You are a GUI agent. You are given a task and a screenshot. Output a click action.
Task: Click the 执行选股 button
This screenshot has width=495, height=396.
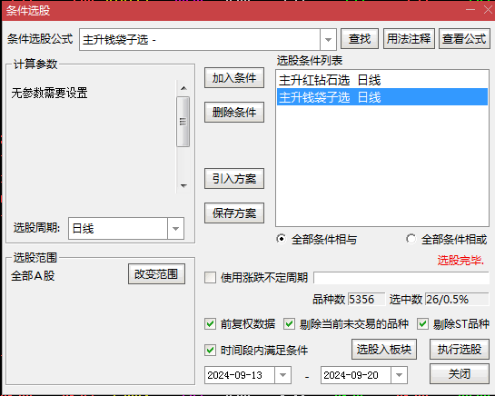tap(460, 350)
